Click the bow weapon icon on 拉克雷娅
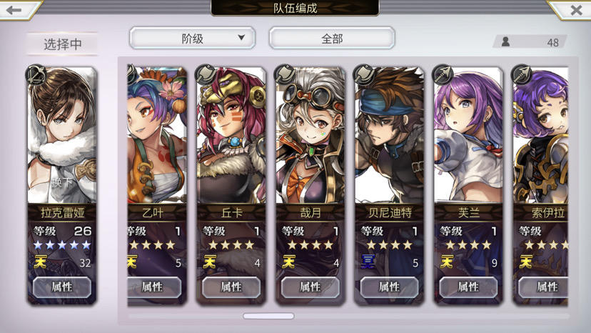 click(x=36, y=75)
